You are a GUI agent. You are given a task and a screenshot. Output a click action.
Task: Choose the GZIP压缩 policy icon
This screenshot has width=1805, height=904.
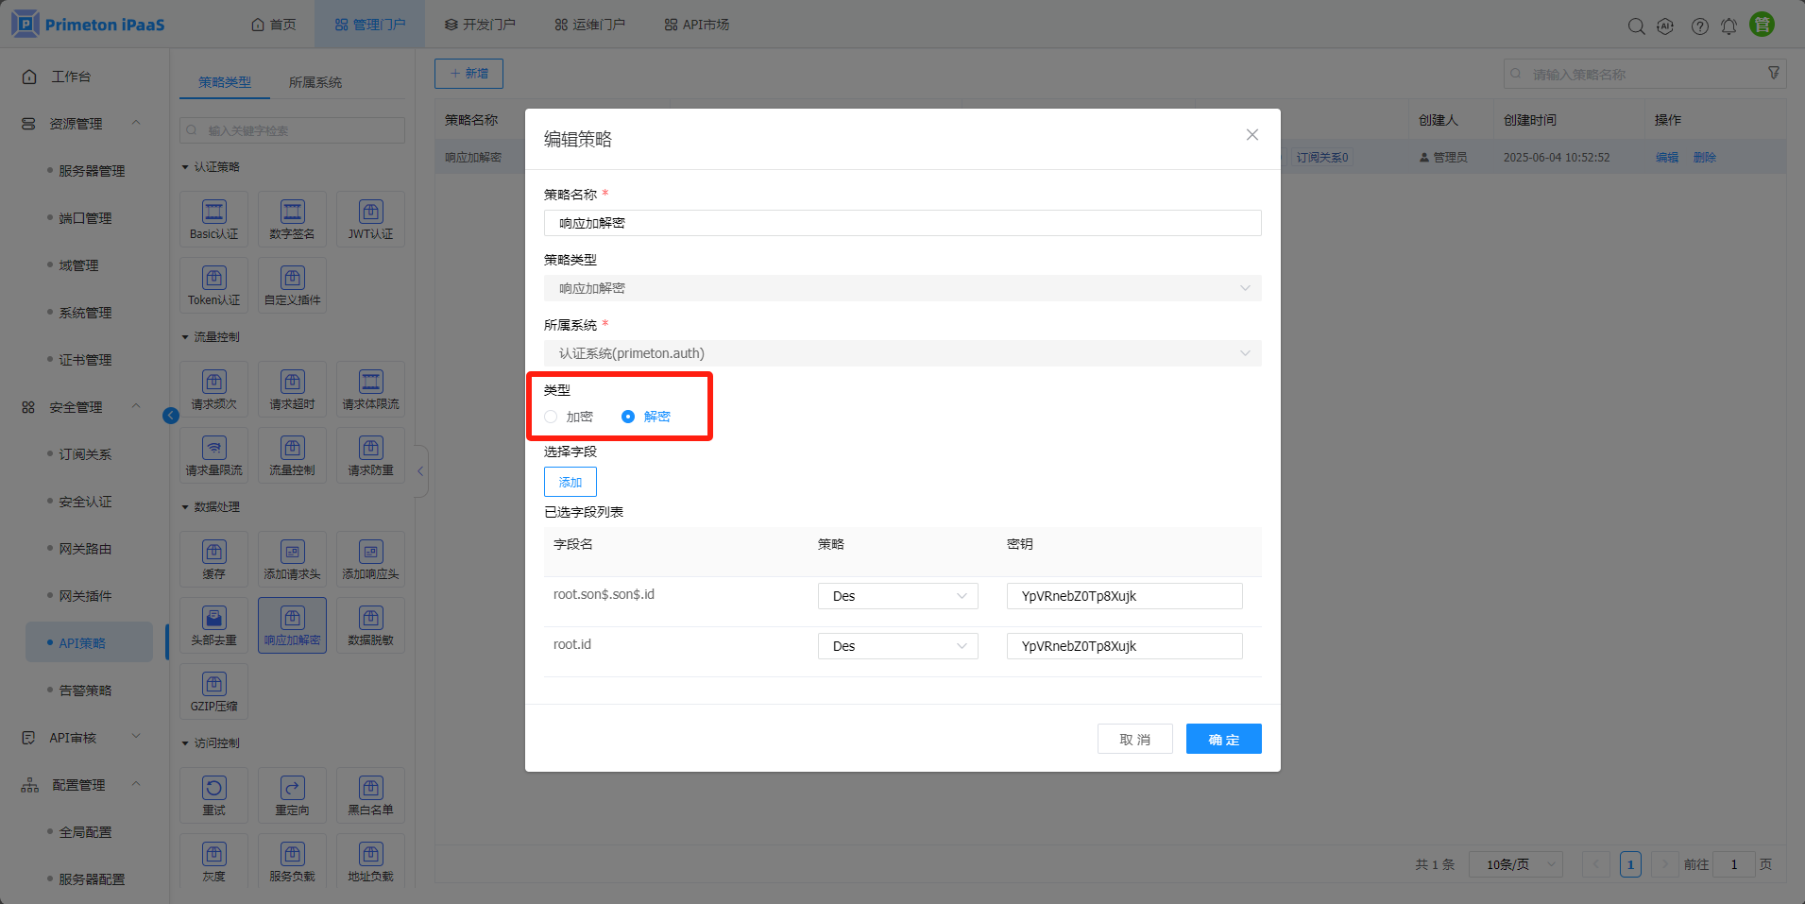point(214,691)
